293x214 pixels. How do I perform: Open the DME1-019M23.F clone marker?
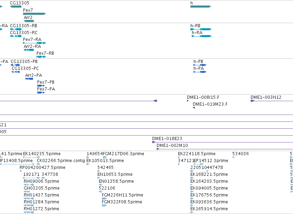194,108
